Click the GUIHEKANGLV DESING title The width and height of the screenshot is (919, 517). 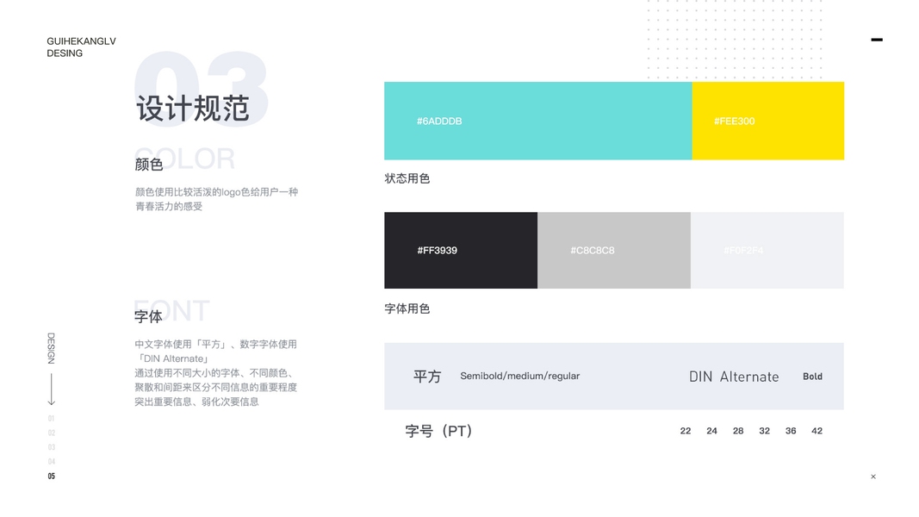pyautogui.click(x=82, y=47)
